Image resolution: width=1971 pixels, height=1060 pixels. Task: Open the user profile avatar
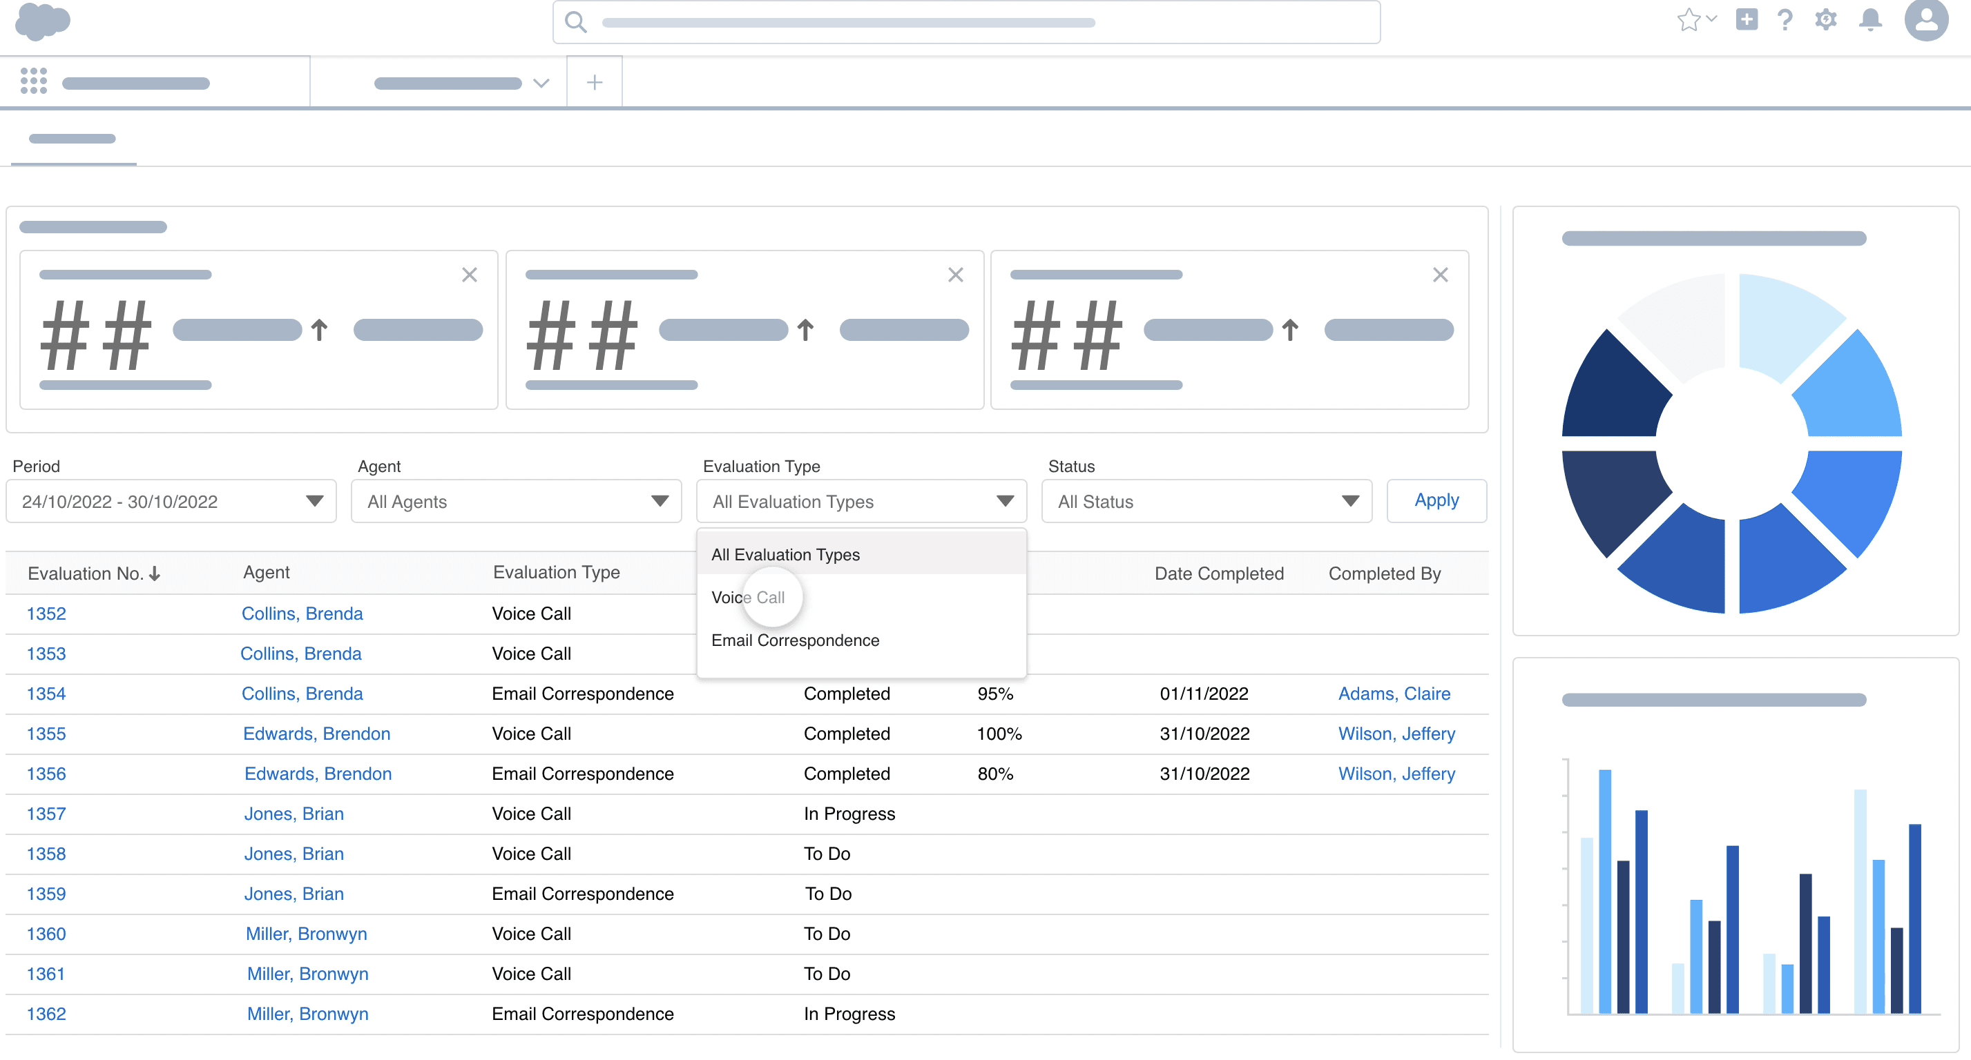1925,20
